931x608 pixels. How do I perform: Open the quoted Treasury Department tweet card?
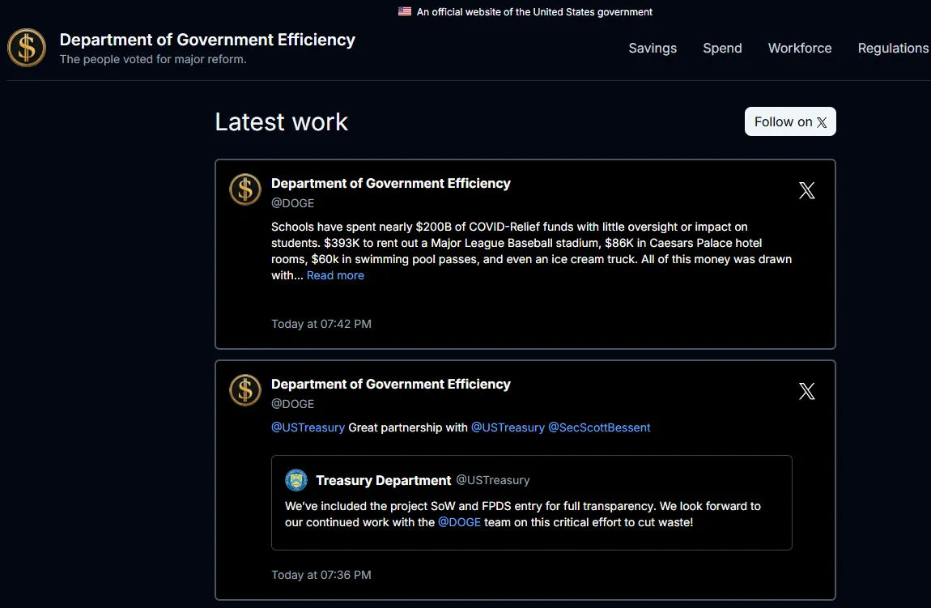531,502
